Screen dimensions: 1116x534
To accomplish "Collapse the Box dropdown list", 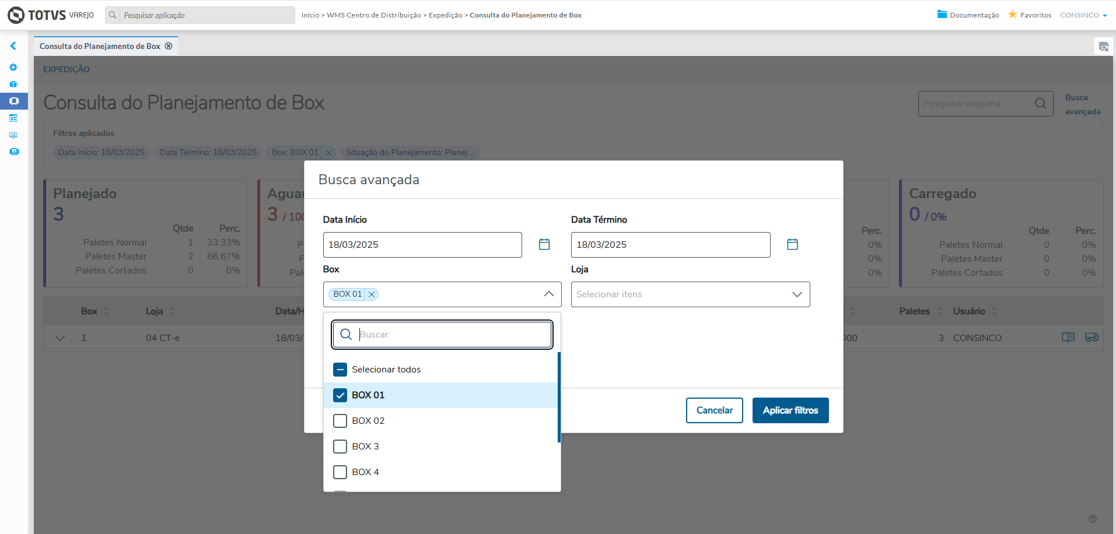I will [x=548, y=294].
